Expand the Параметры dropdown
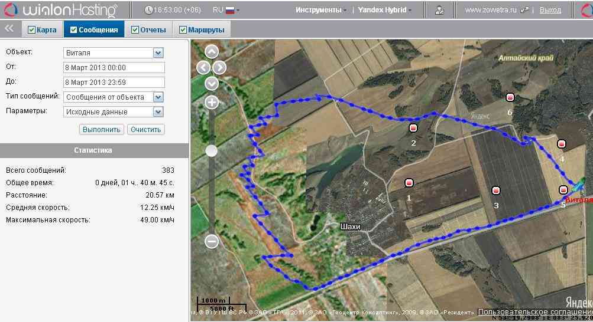This screenshot has height=322, width=593. point(158,112)
